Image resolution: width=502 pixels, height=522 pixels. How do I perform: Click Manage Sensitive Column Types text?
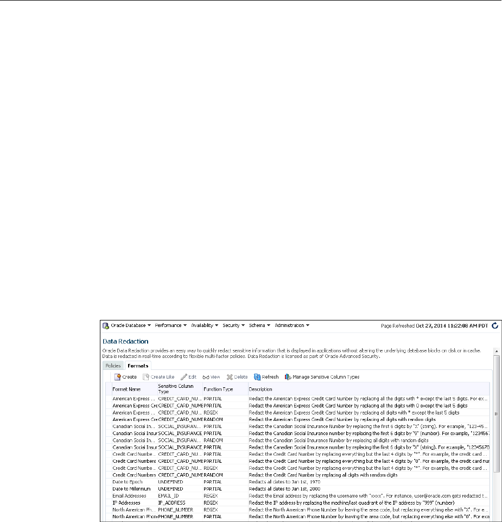[326, 377]
